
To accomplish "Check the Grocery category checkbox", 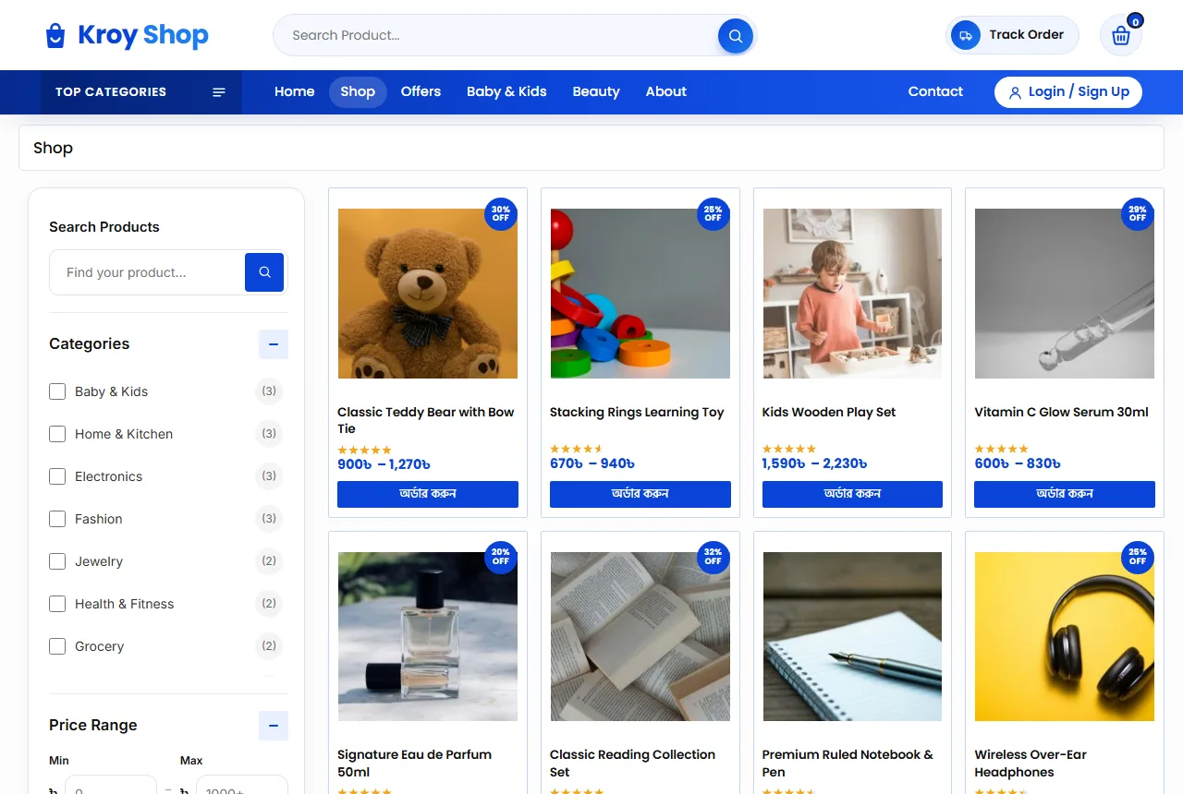I will tap(57, 646).
